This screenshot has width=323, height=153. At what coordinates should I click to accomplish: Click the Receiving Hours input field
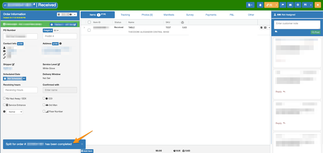tap(20, 90)
